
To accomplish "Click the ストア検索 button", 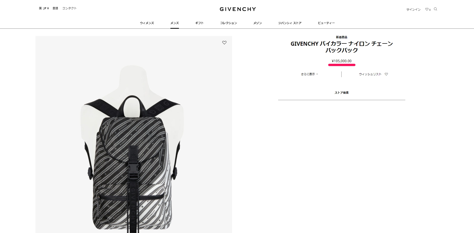I will point(342,93).
